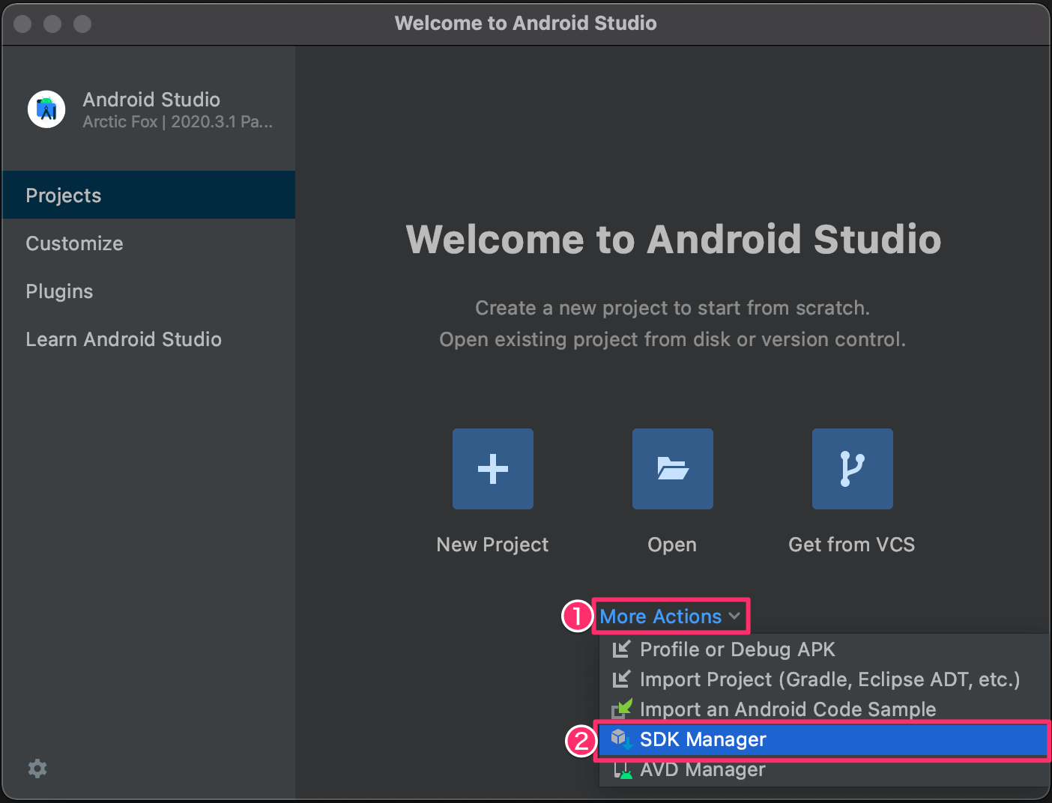Image resolution: width=1052 pixels, height=803 pixels.
Task: Click the Arctic Fox version text
Action: (178, 122)
